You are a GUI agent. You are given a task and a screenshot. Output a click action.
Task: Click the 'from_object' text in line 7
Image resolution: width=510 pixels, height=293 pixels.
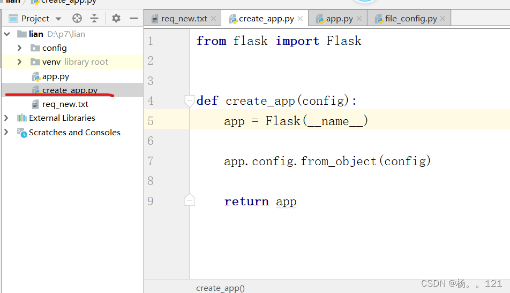[x=338, y=161]
